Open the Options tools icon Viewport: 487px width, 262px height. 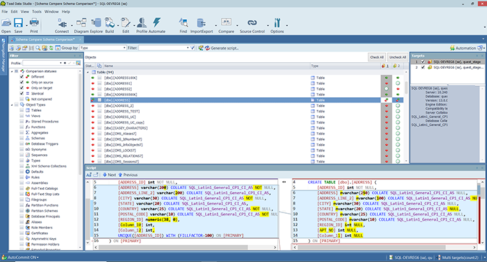coord(277,23)
